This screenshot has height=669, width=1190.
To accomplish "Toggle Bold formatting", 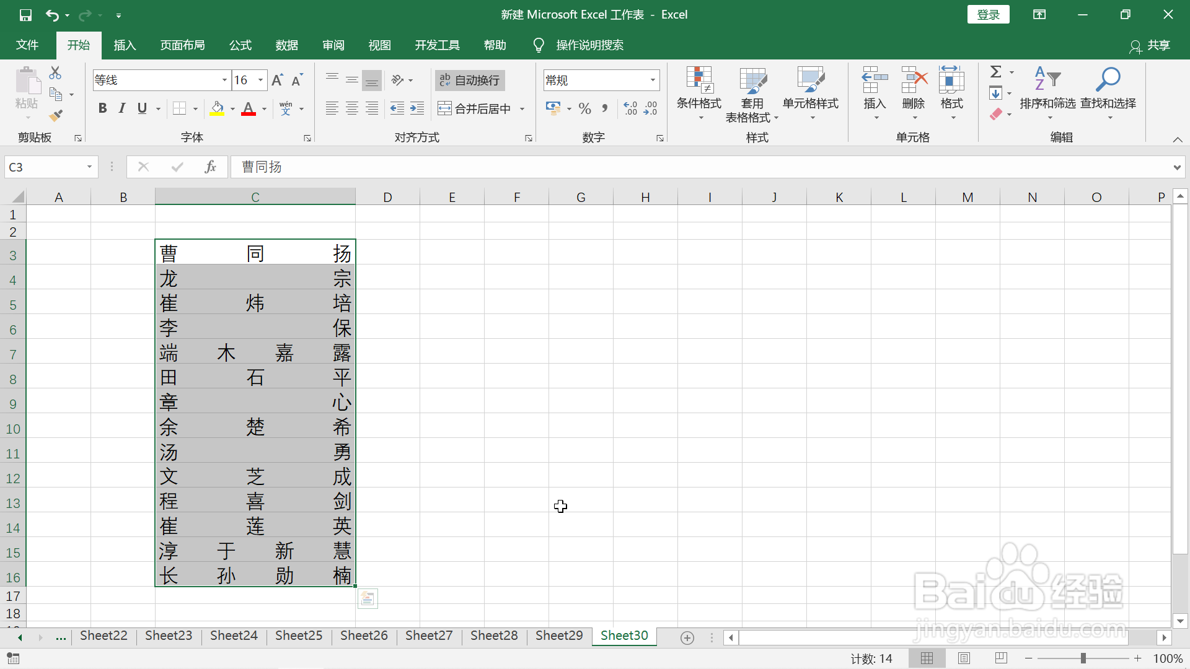I will (x=103, y=108).
